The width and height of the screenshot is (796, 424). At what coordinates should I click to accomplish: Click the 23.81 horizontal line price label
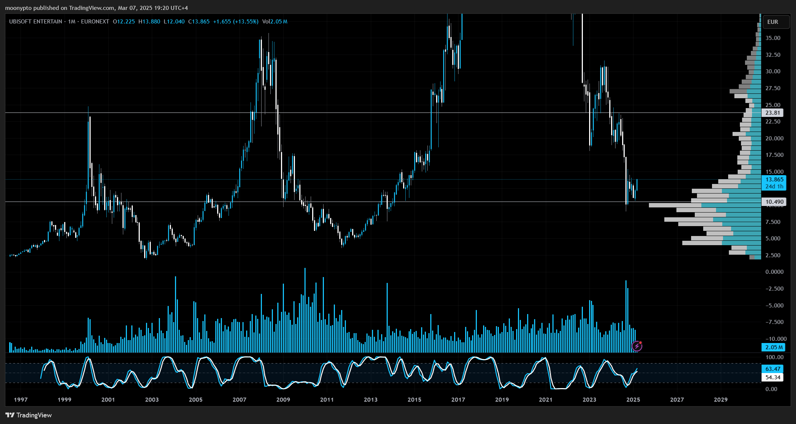pyautogui.click(x=773, y=113)
